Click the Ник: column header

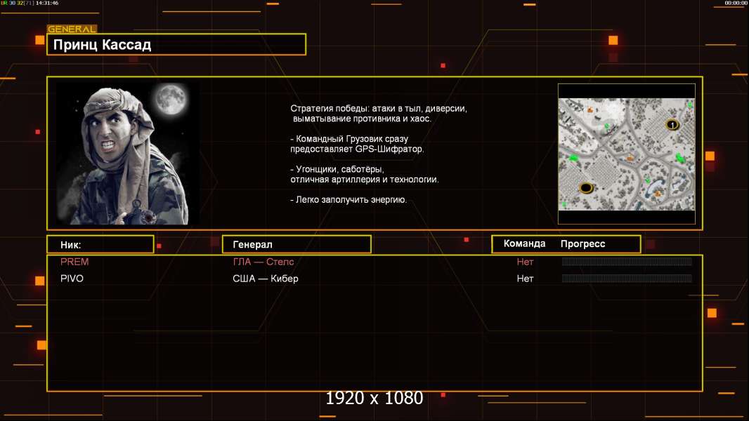(x=100, y=244)
